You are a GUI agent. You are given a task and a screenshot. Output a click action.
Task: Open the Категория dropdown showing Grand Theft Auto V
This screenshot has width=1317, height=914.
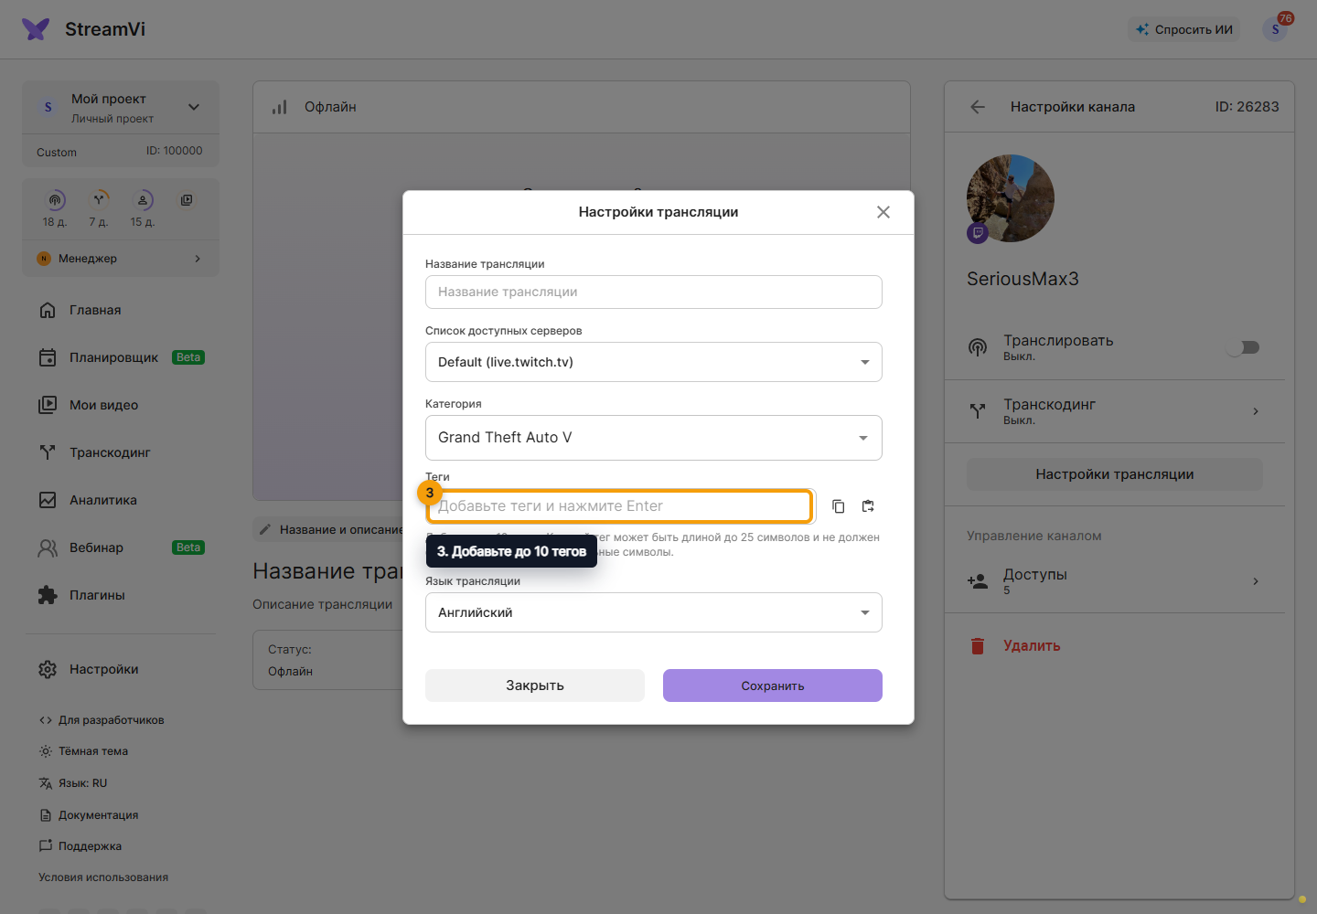coord(654,438)
